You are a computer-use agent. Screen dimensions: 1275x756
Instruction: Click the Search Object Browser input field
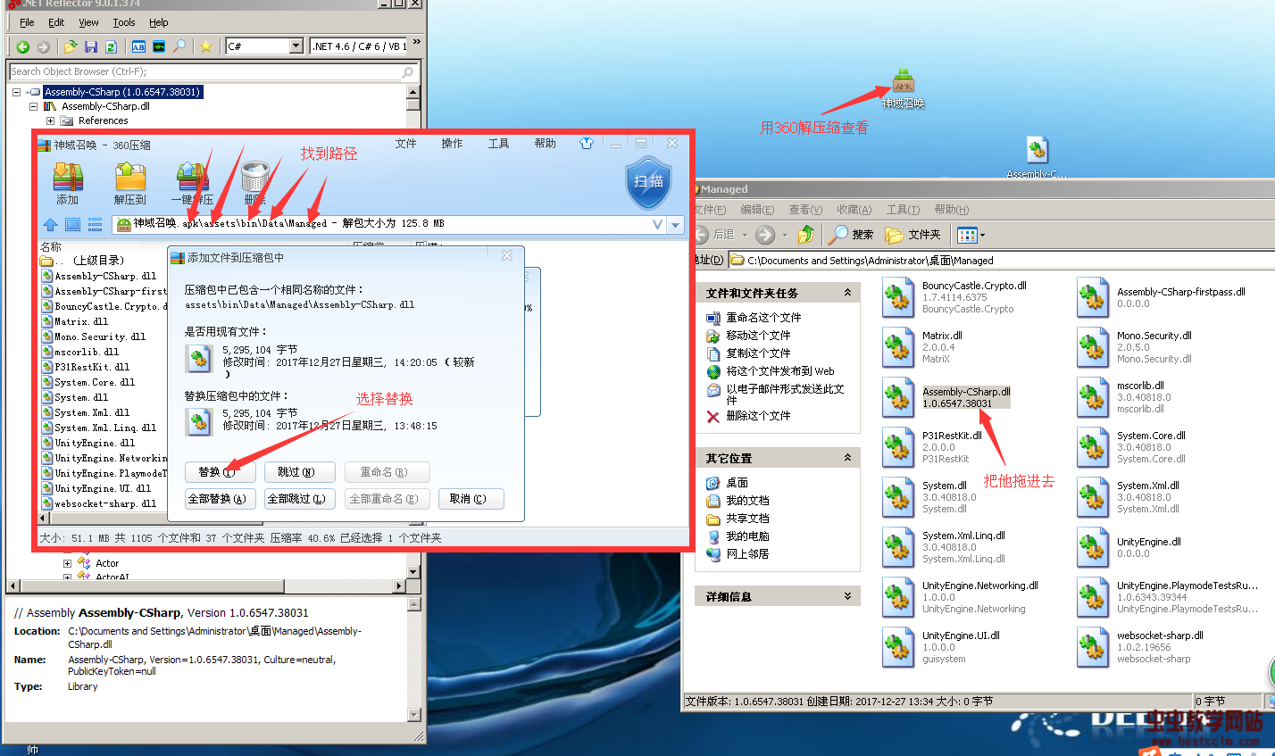(x=212, y=71)
